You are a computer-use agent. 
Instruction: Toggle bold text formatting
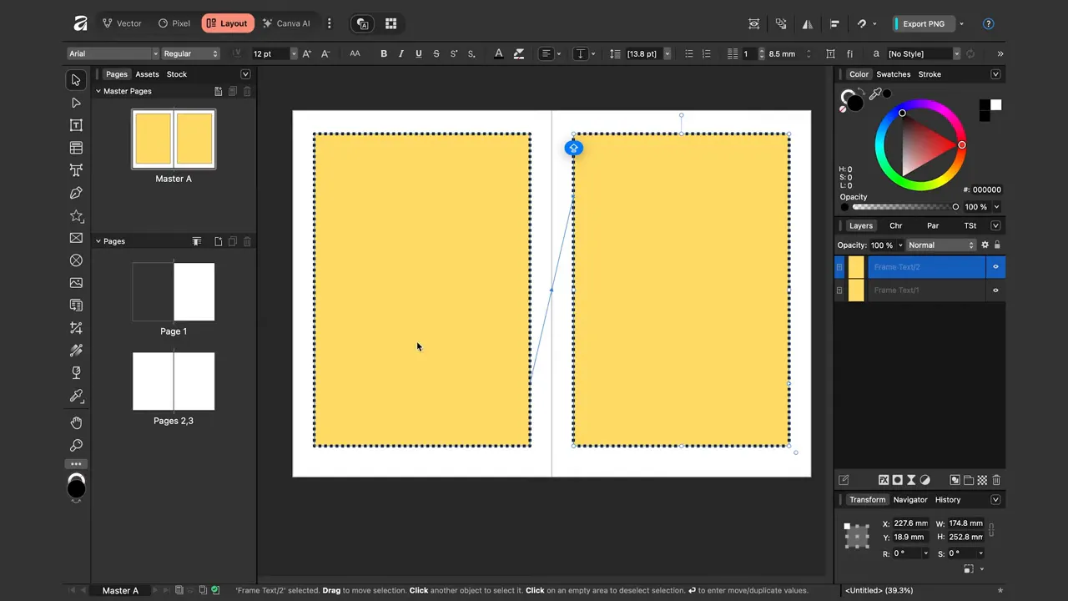coord(383,53)
